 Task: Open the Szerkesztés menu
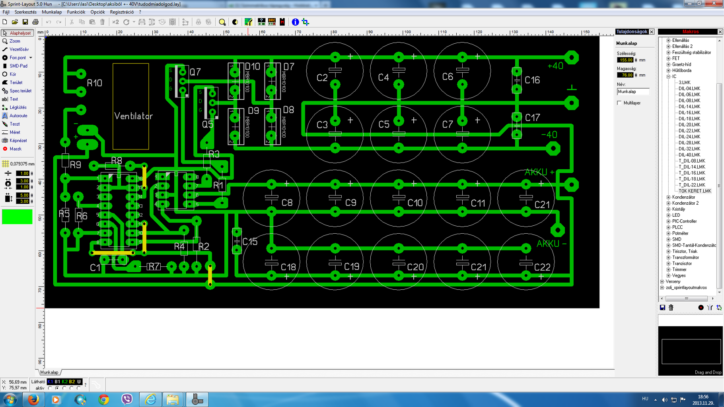point(25,12)
